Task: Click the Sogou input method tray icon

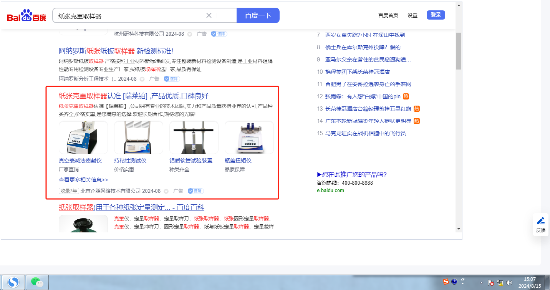Action: click(x=446, y=282)
